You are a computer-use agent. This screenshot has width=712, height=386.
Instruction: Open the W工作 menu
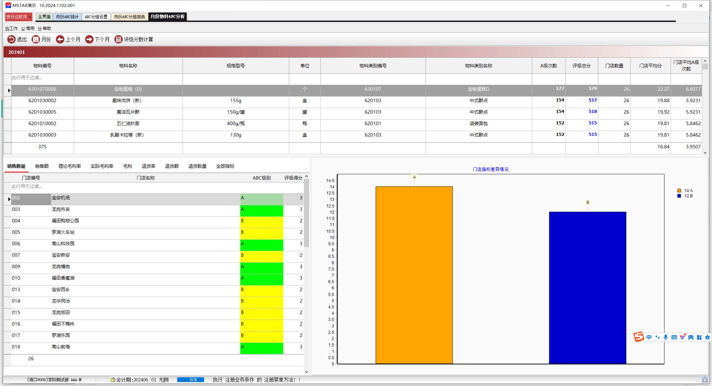(11, 28)
